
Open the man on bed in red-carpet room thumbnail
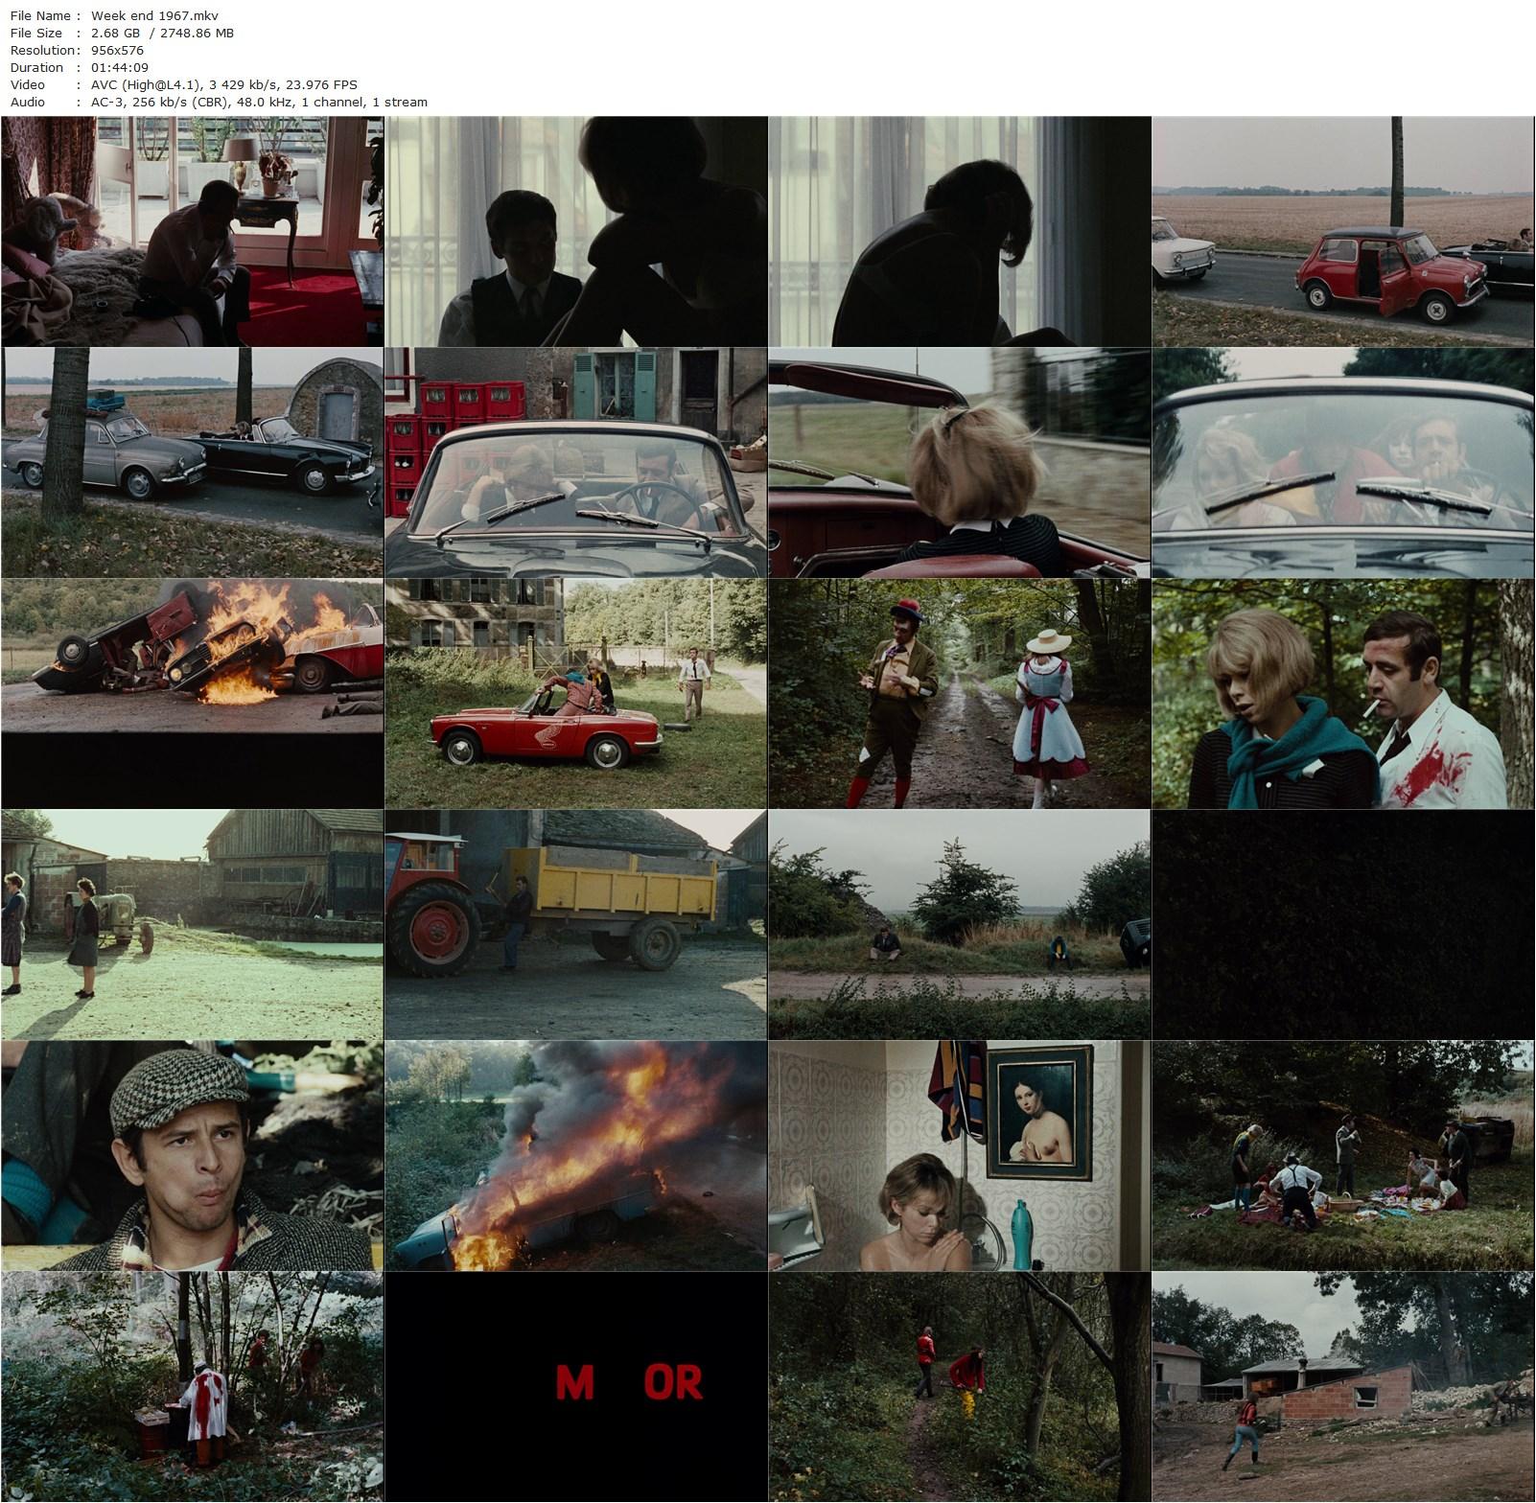click(192, 231)
